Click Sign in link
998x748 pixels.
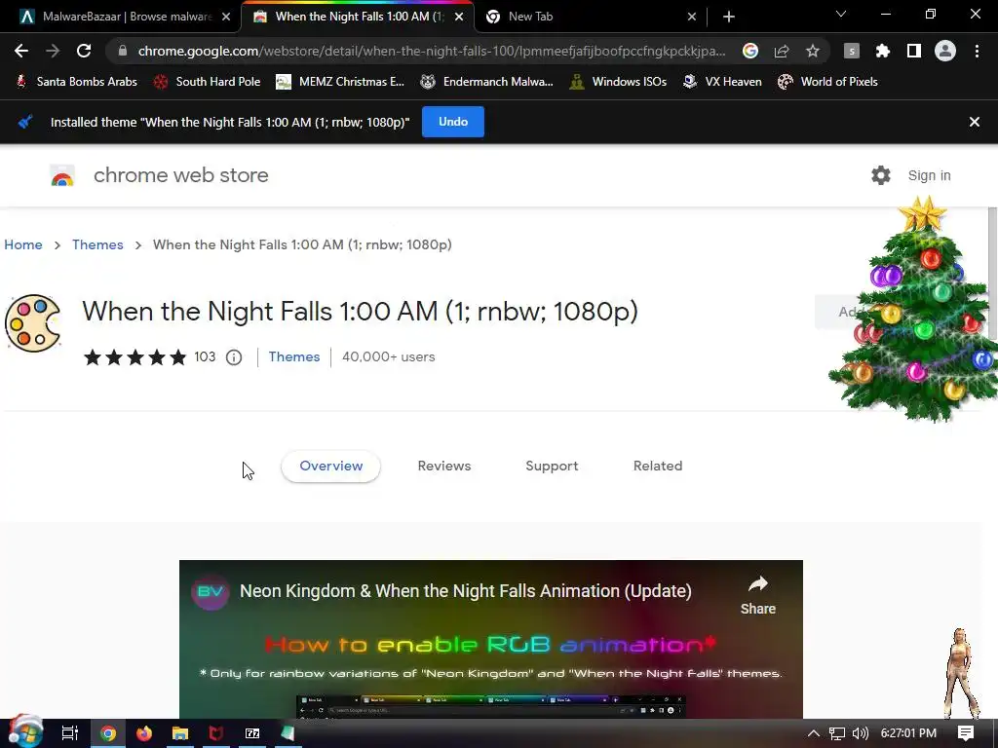pyautogui.click(x=929, y=175)
